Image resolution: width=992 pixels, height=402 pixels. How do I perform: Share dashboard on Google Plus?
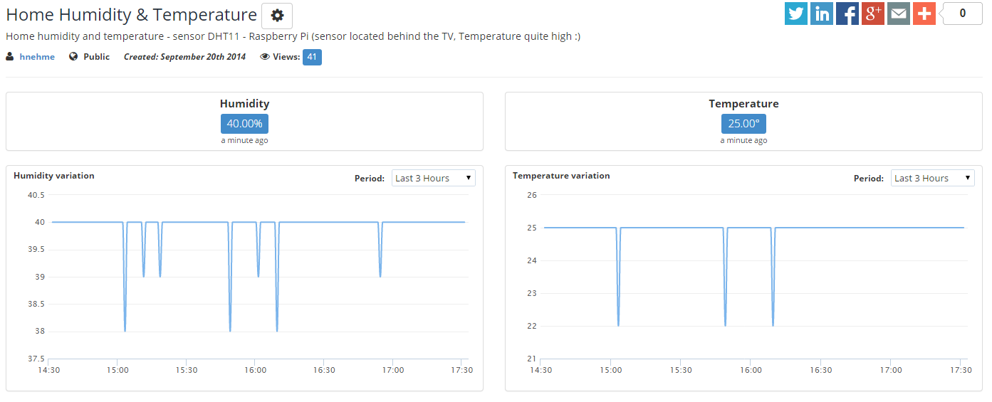[x=873, y=14]
